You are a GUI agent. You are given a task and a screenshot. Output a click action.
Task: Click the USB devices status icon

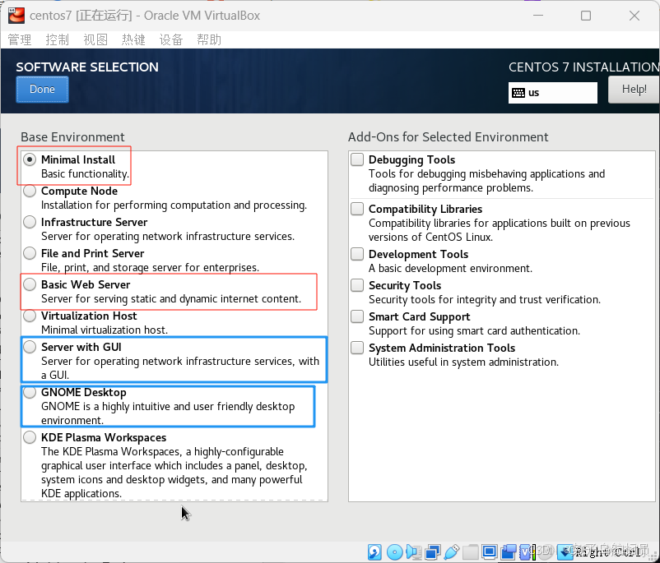click(x=452, y=551)
